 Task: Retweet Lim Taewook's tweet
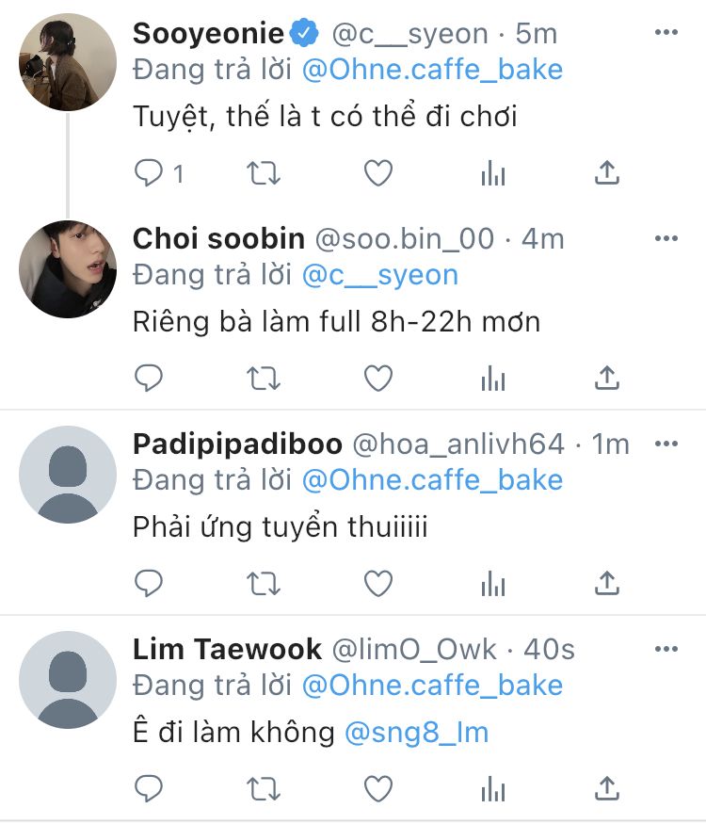[264, 788]
